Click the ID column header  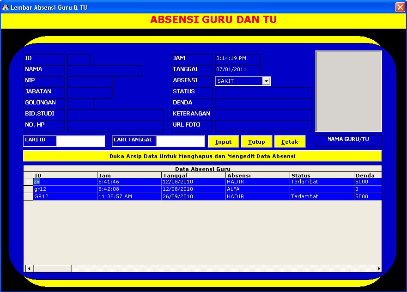[65, 175]
